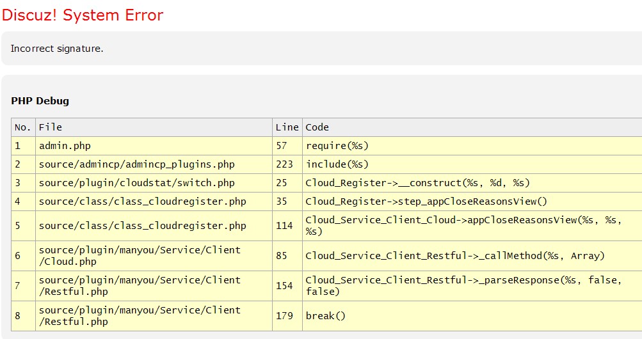
Task: Click the _parseResponse code cell
Action: 470,286
